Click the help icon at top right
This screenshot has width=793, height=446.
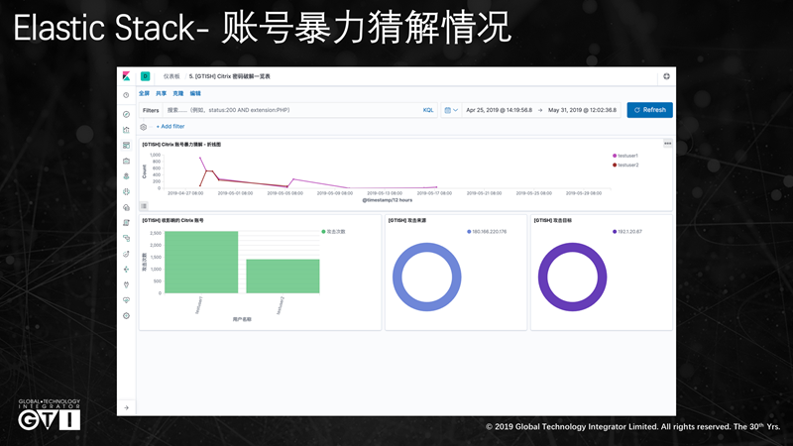[x=666, y=76]
